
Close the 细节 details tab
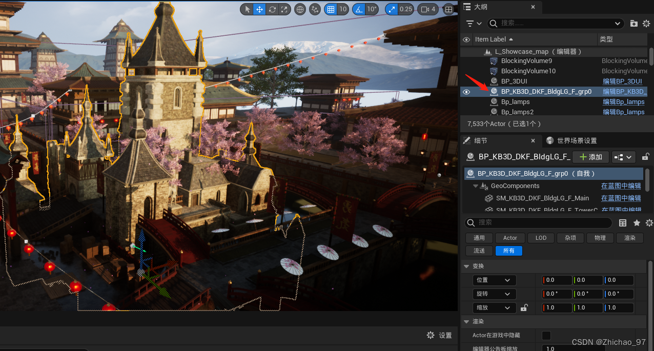tap(533, 140)
